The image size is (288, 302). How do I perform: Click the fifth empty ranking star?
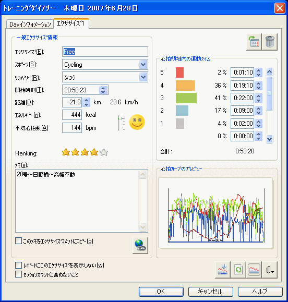pyautogui.click(x=104, y=152)
